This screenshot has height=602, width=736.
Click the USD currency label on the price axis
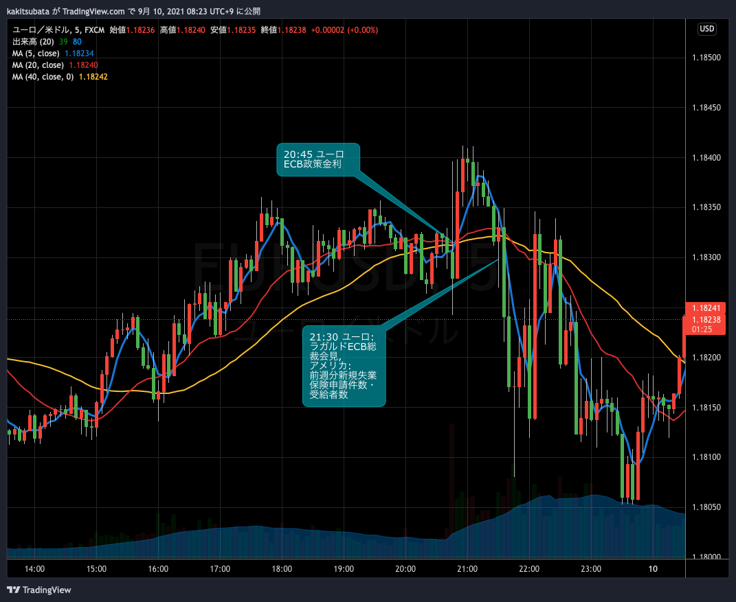[707, 29]
